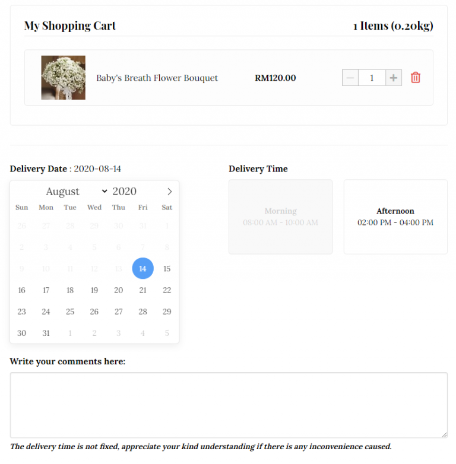Pick date 31 in the last calendar row

click(x=46, y=333)
